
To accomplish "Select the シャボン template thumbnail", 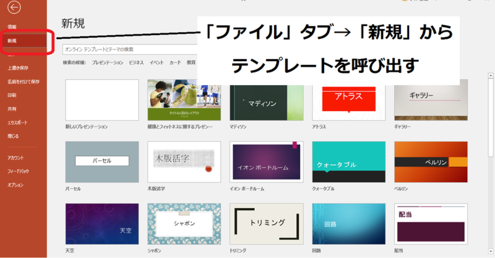I will coord(184,224).
